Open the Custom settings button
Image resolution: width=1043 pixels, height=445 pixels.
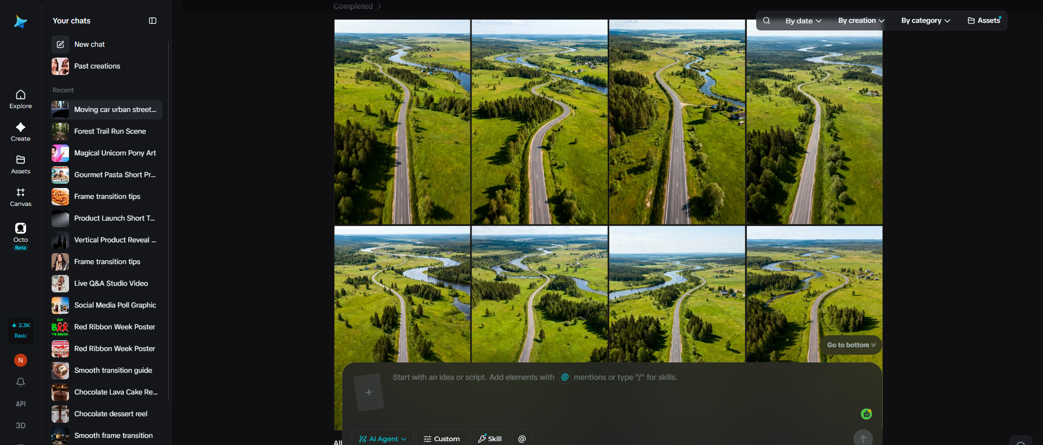442,438
